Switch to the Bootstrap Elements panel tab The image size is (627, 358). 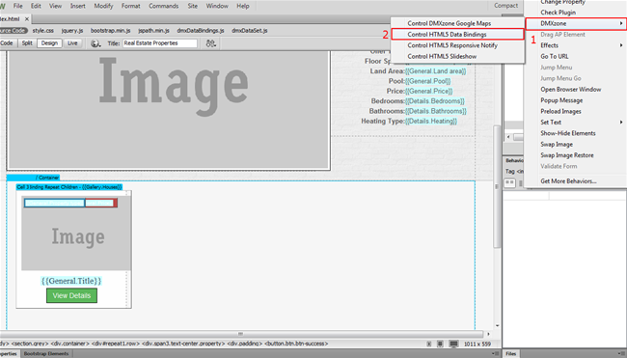(46, 354)
